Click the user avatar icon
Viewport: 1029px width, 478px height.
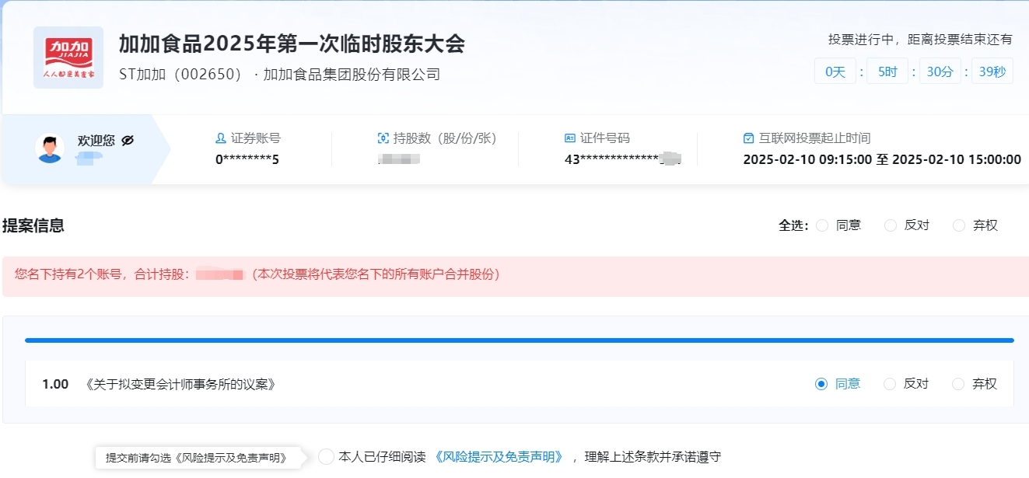(x=50, y=148)
